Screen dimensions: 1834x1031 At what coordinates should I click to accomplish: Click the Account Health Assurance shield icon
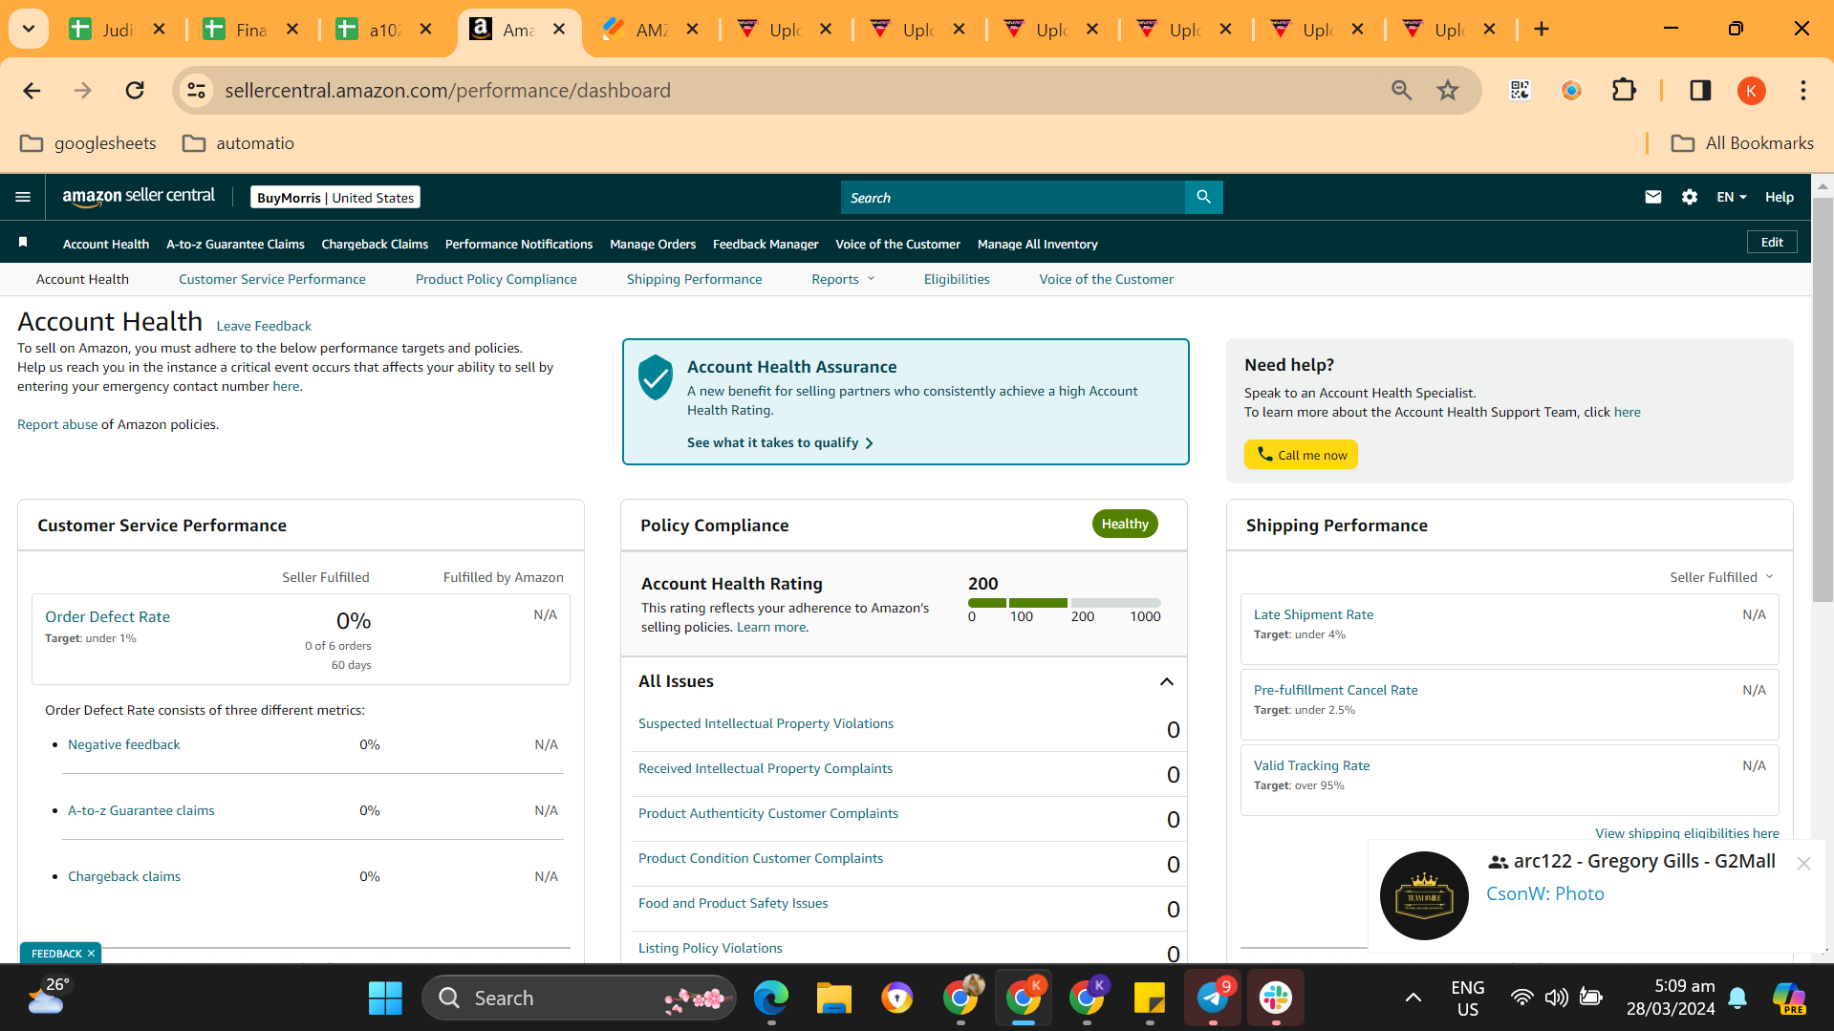pyautogui.click(x=656, y=377)
